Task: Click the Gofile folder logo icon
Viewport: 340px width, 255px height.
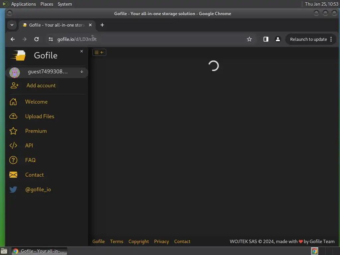Action: (18, 55)
